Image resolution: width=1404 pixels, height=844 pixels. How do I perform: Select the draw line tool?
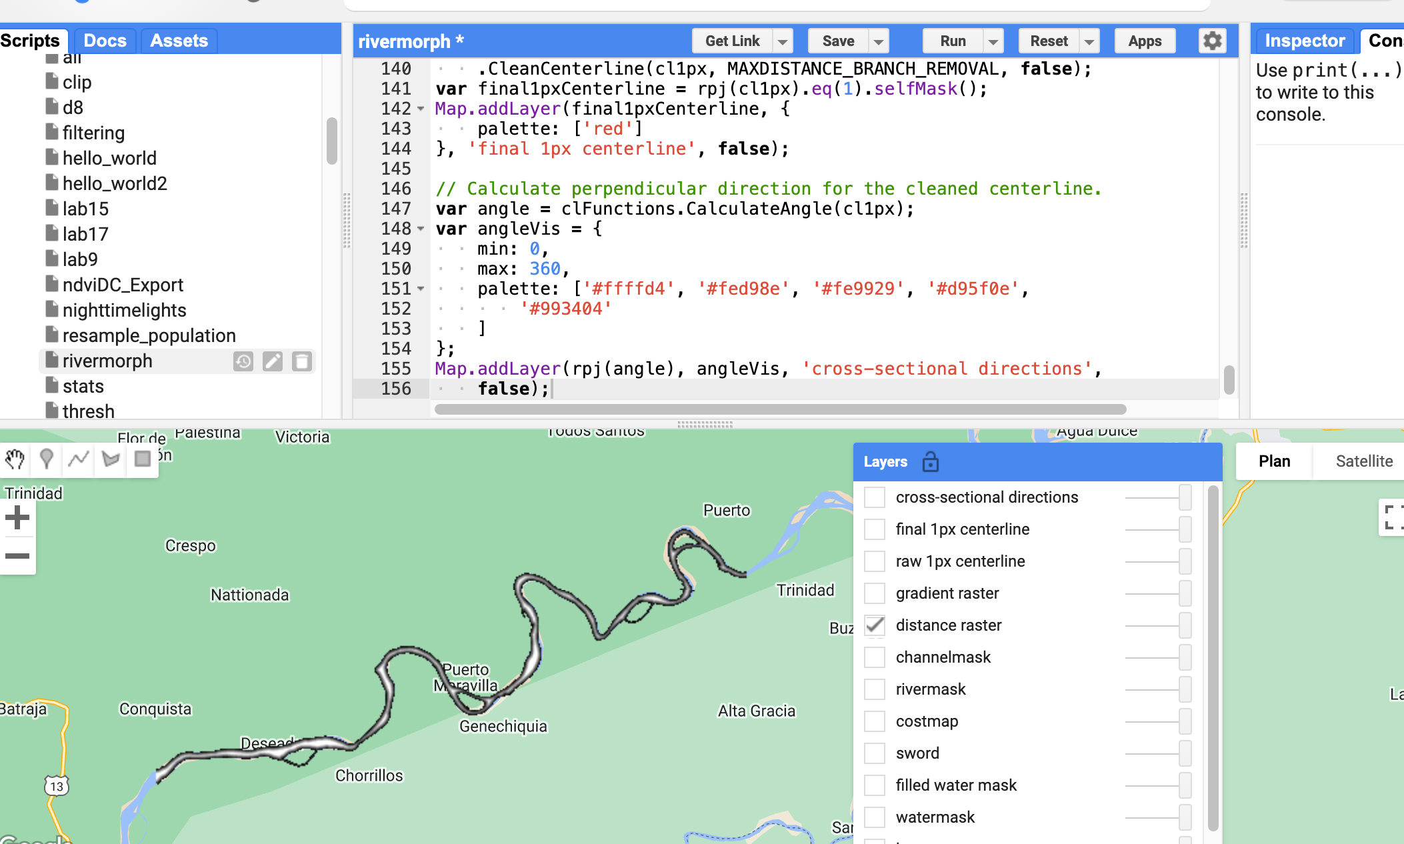click(x=79, y=459)
